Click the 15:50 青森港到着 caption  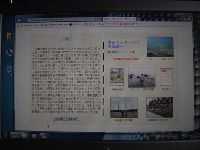(142, 89)
